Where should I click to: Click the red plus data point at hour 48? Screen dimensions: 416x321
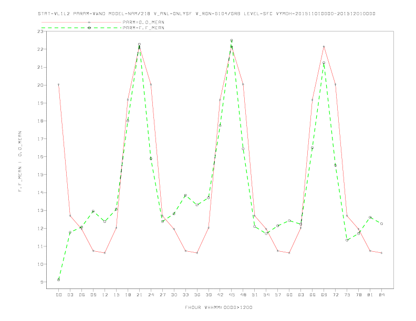[x=243, y=84]
